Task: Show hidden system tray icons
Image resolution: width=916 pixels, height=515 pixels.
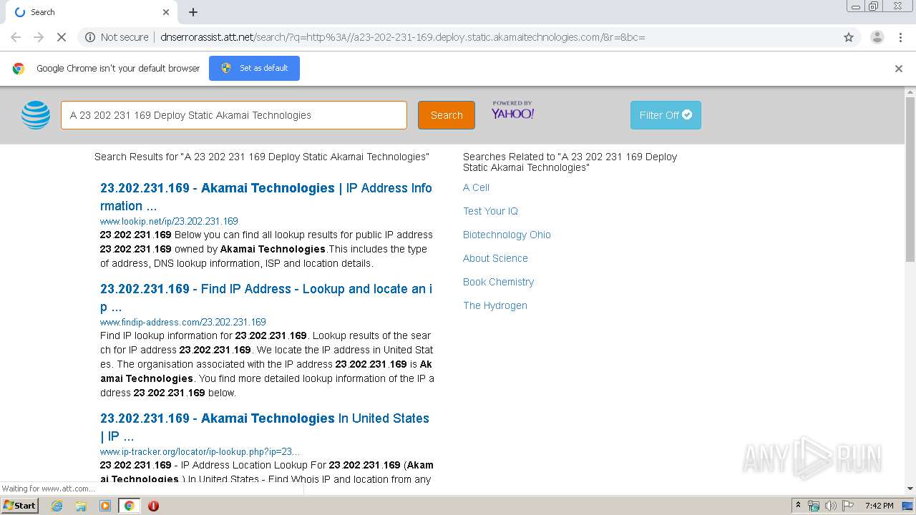Action: (x=798, y=506)
